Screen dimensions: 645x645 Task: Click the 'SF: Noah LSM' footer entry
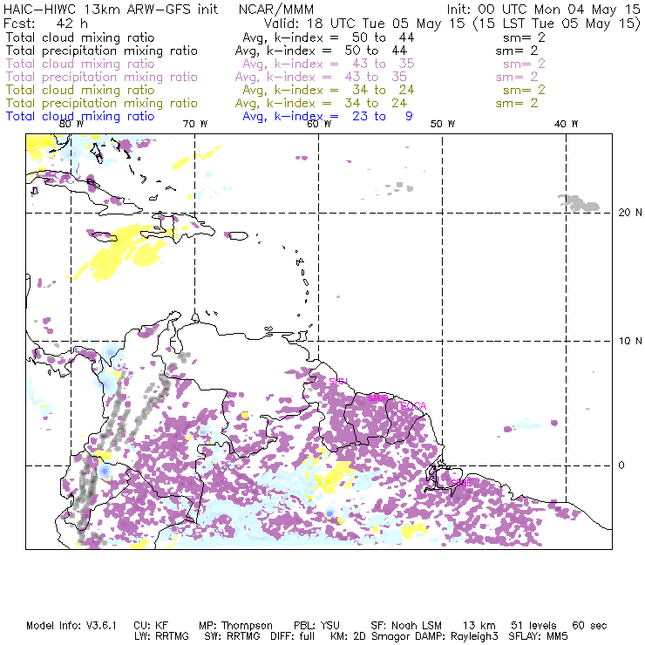coord(406,626)
